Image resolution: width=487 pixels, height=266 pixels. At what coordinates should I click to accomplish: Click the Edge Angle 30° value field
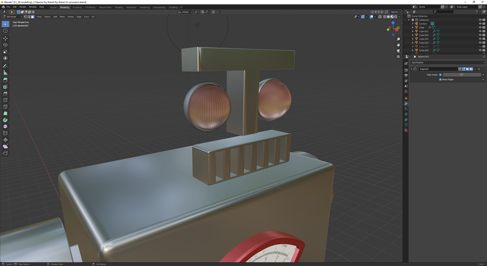click(x=462, y=75)
